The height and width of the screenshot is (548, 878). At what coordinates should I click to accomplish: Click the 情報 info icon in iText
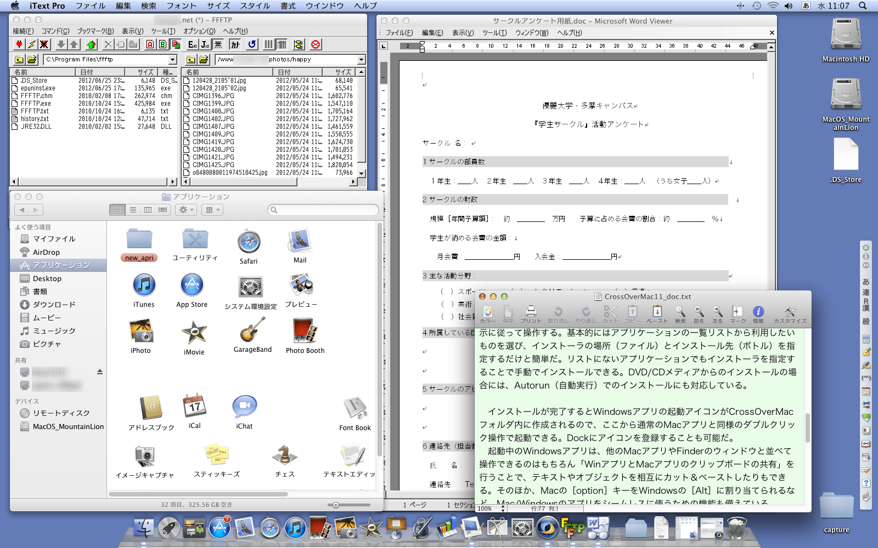click(758, 314)
